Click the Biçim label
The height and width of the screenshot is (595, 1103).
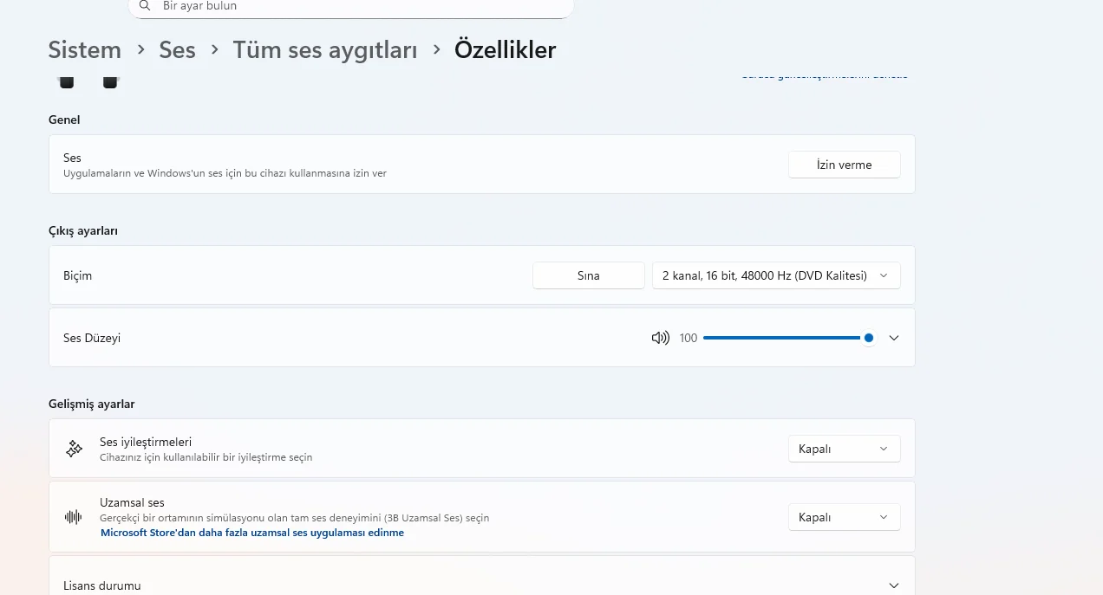77,275
